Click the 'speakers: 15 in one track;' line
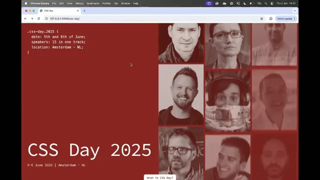320x180 pixels. point(58,42)
